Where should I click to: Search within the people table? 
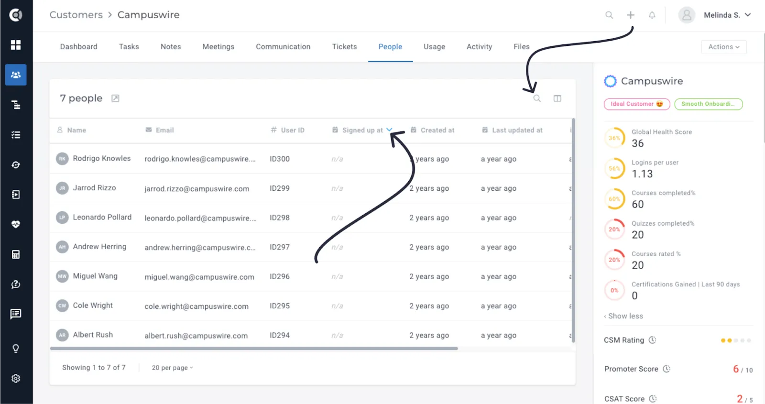coord(537,98)
